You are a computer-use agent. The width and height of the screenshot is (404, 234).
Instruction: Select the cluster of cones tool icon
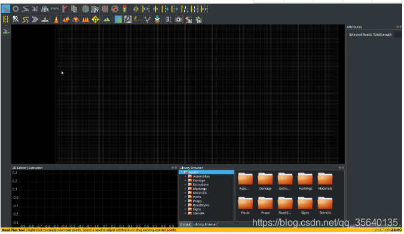coord(66,19)
